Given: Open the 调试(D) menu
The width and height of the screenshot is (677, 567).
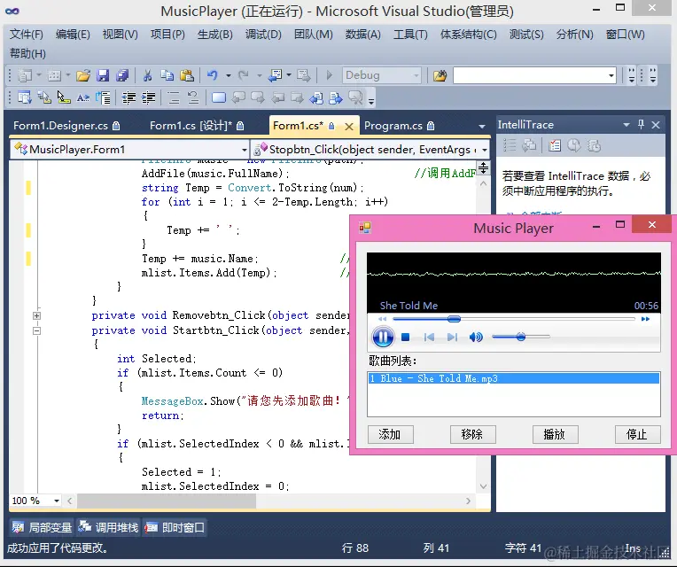Looking at the screenshot, I should [263, 34].
